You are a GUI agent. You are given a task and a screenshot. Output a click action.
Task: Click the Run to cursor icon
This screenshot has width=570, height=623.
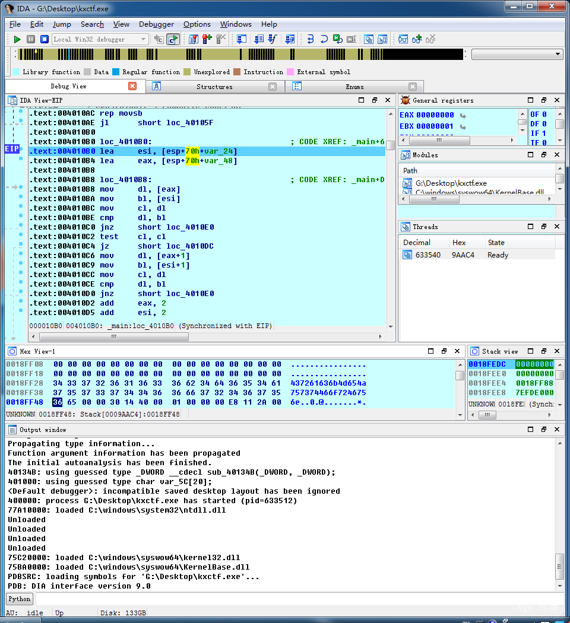[x=351, y=39]
